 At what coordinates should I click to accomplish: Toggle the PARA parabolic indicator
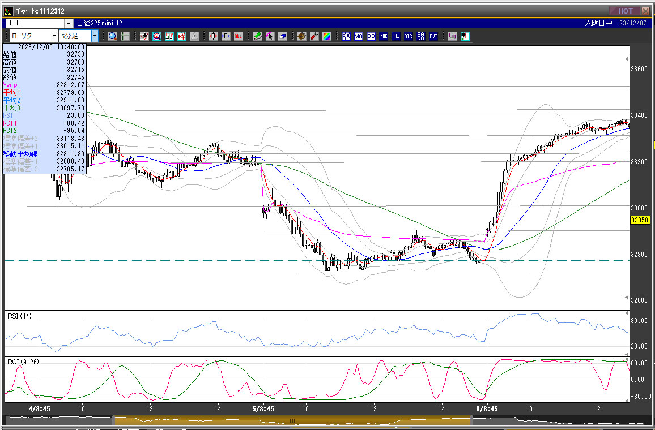[x=420, y=36]
